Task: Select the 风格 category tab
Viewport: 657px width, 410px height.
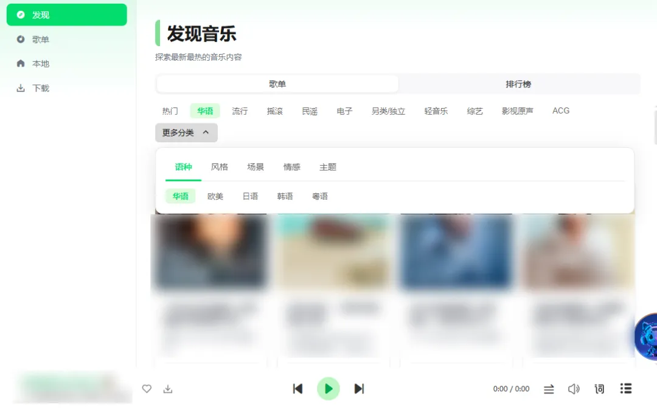Action: tap(220, 167)
